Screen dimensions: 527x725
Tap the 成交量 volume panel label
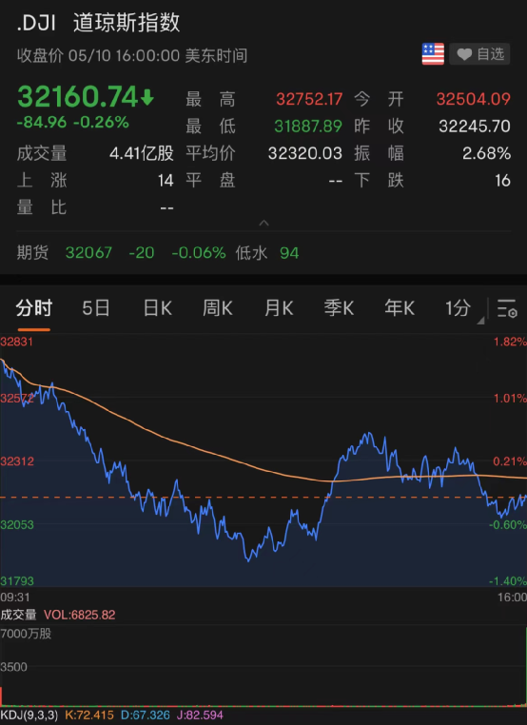click(18, 615)
